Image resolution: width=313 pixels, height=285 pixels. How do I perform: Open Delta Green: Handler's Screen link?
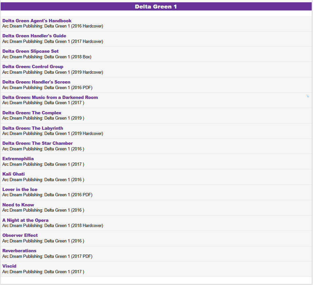36,82
